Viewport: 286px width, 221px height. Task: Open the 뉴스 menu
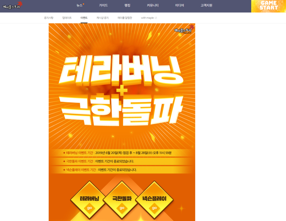pos(79,5)
